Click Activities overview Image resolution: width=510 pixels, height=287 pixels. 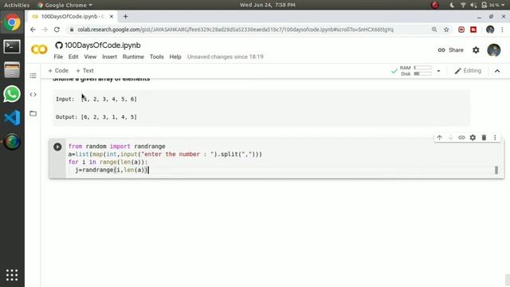(x=17, y=5)
